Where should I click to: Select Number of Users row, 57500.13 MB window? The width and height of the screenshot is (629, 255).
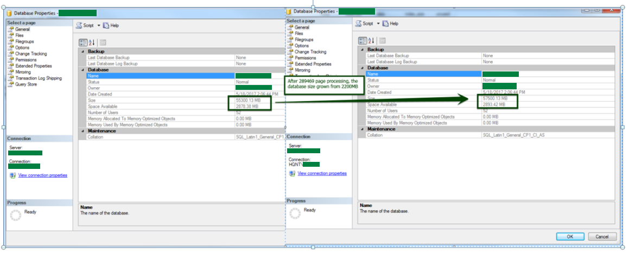tap(490, 111)
